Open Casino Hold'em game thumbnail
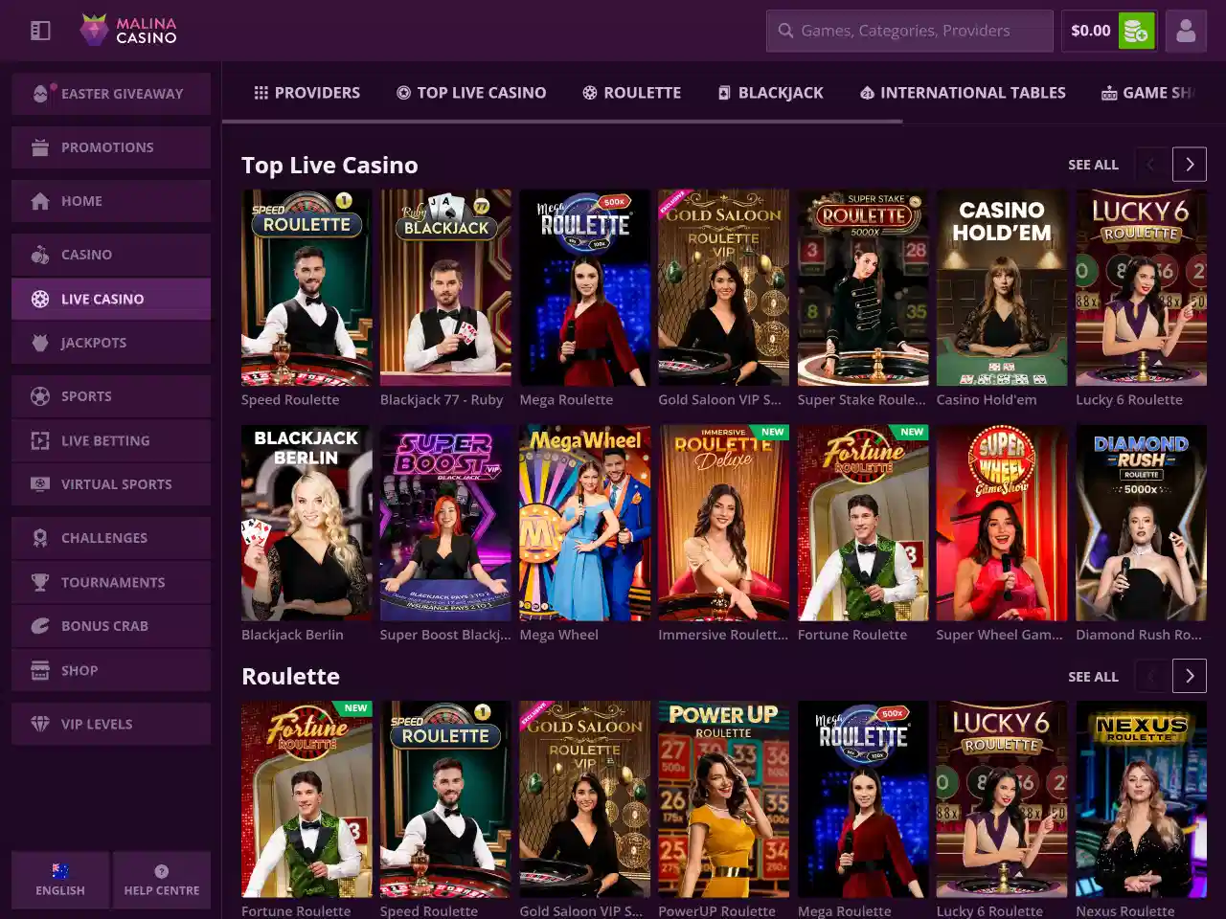Image resolution: width=1226 pixels, height=919 pixels. (x=1002, y=287)
